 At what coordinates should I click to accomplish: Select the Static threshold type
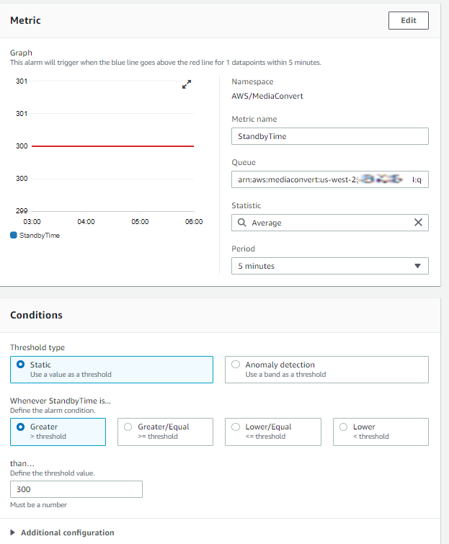coord(20,365)
